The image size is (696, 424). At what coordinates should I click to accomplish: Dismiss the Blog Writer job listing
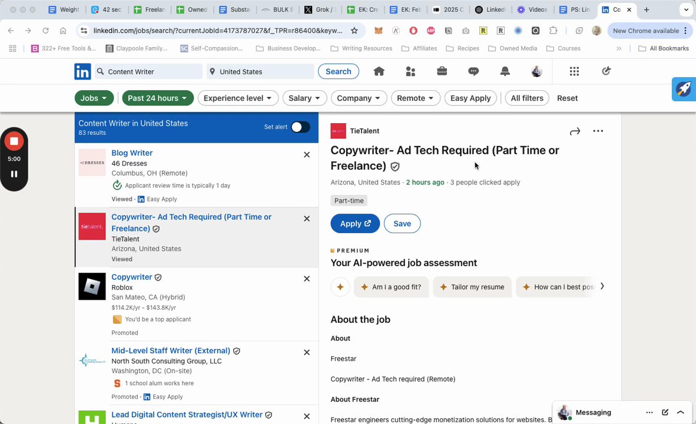tap(306, 154)
